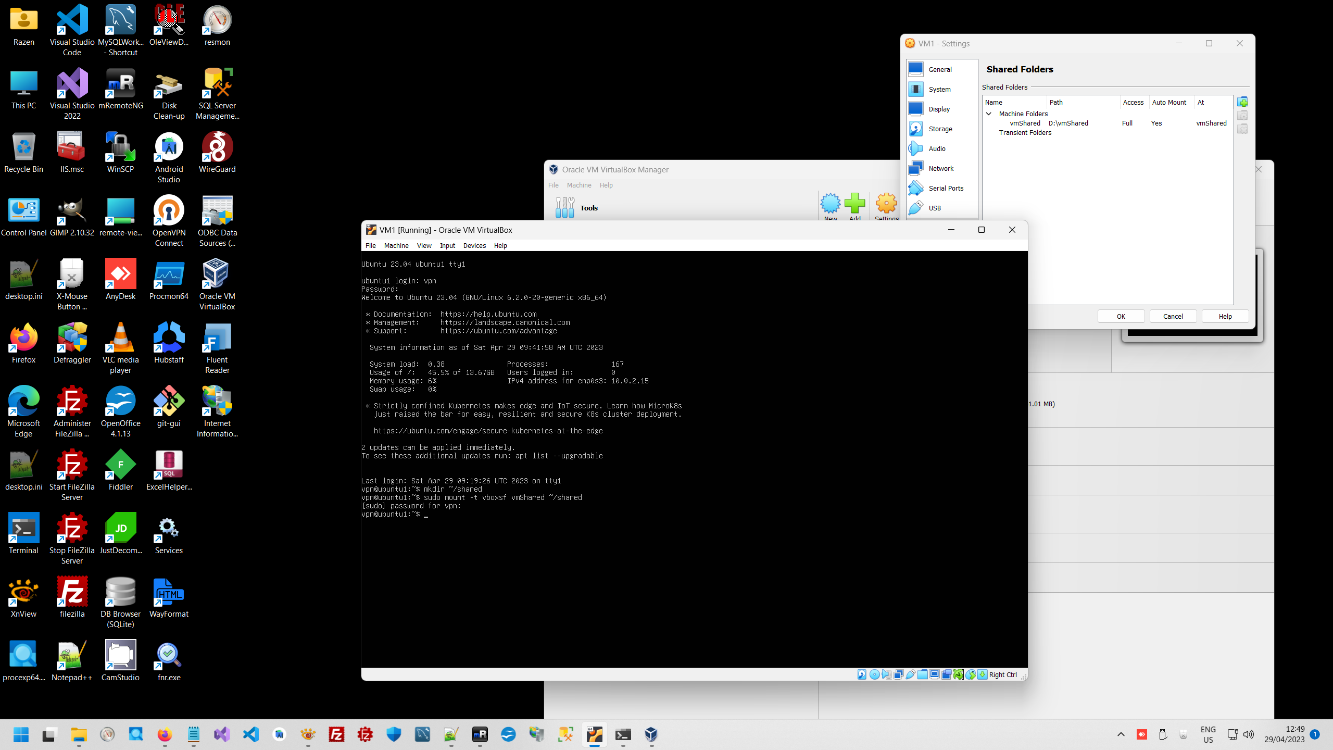Select the Serial Ports settings section

click(946, 188)
